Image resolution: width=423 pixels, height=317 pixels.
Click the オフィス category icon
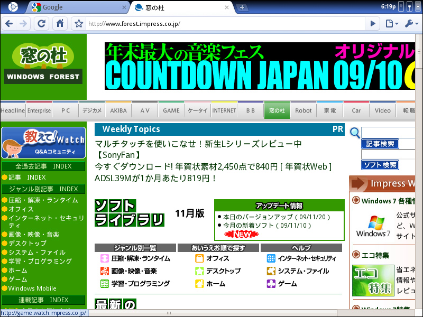(199, 258)
